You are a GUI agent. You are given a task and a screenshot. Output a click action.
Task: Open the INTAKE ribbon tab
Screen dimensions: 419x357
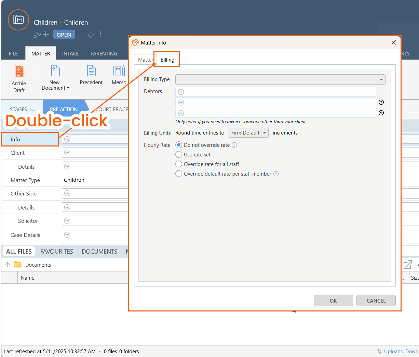tap(70, 54)
